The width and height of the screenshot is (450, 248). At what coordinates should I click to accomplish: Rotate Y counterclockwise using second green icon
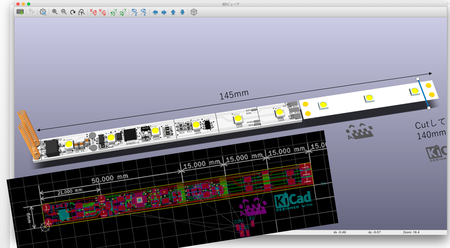pyautogui.click(x=123, y=12)
